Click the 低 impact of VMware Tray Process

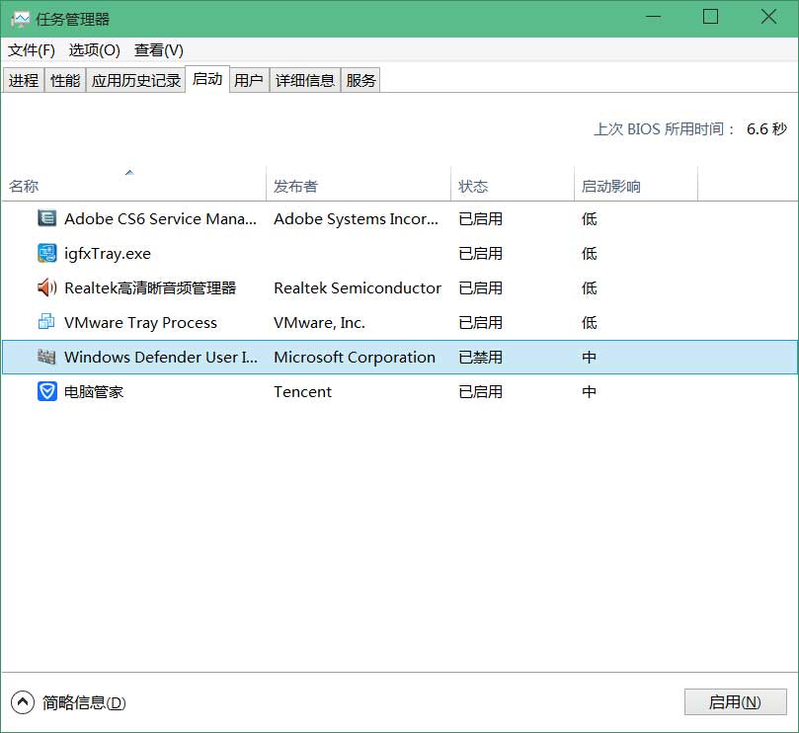coord(590,323)
